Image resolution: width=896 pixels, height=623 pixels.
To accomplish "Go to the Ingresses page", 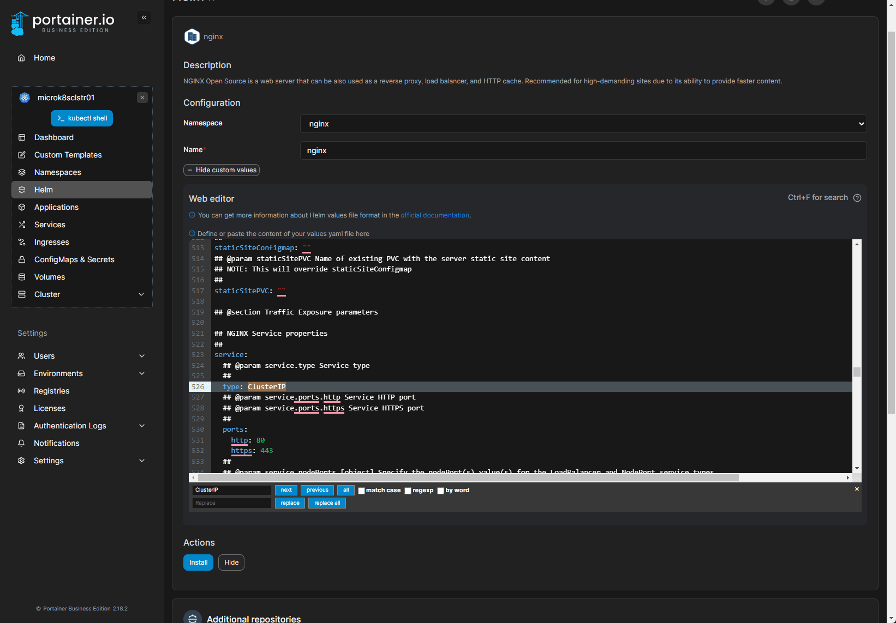I will click(51, 242).
